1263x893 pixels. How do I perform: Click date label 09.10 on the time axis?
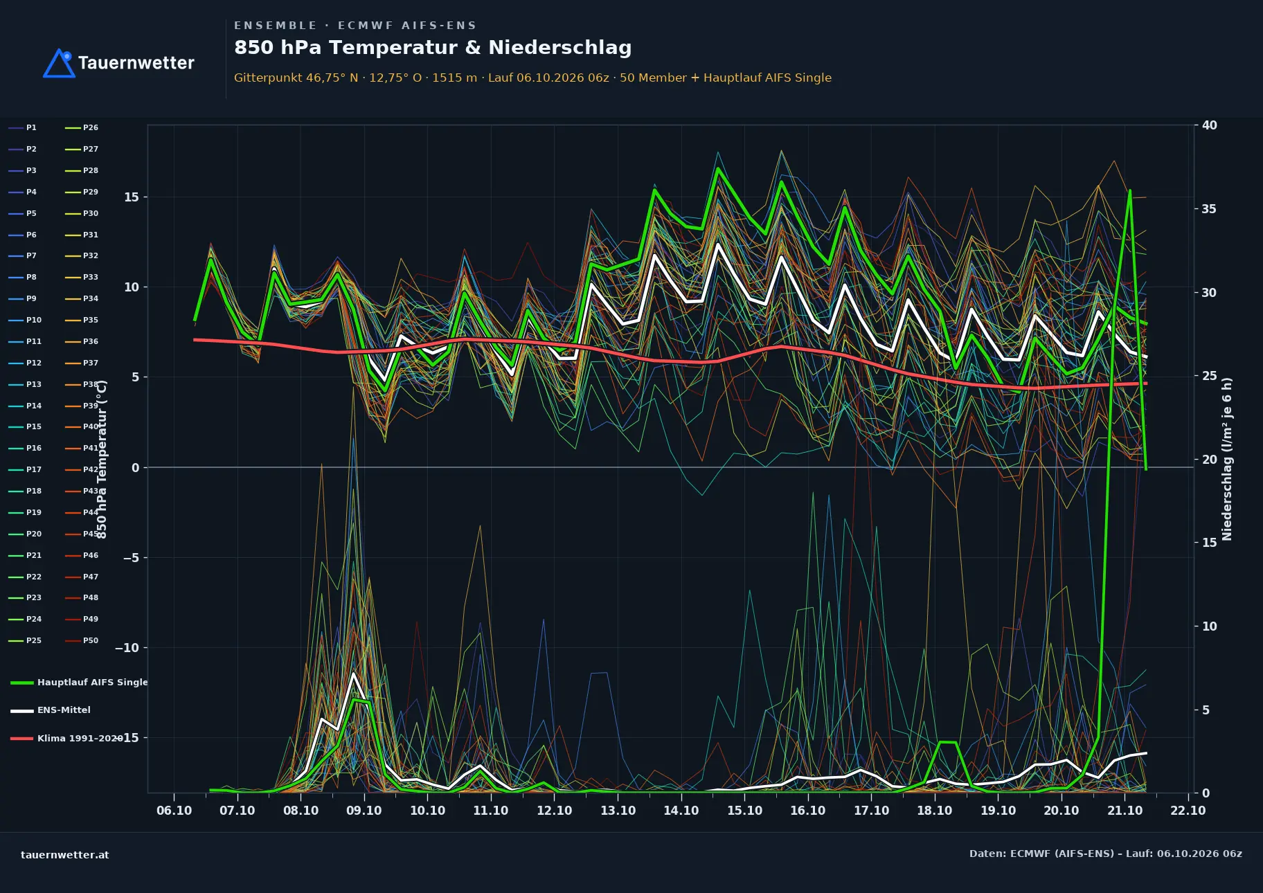(364, 811)
